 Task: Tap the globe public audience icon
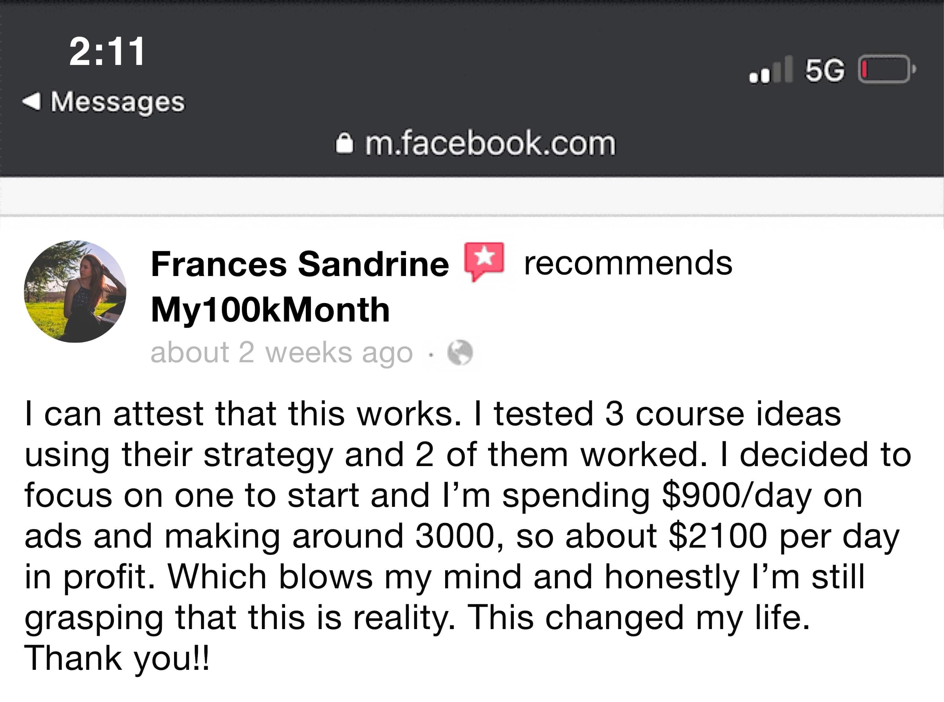pos(460,353)
